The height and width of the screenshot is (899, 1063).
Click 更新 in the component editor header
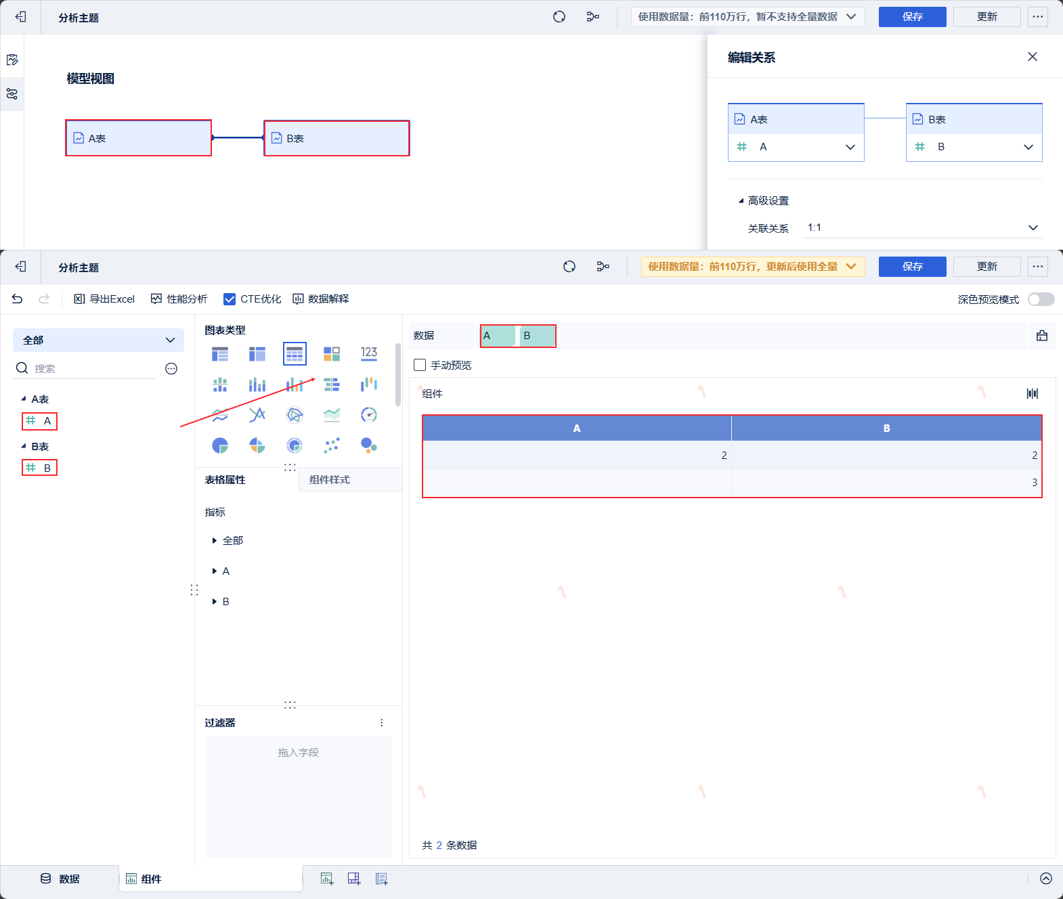pyautogui.click(x=987, y=267)
